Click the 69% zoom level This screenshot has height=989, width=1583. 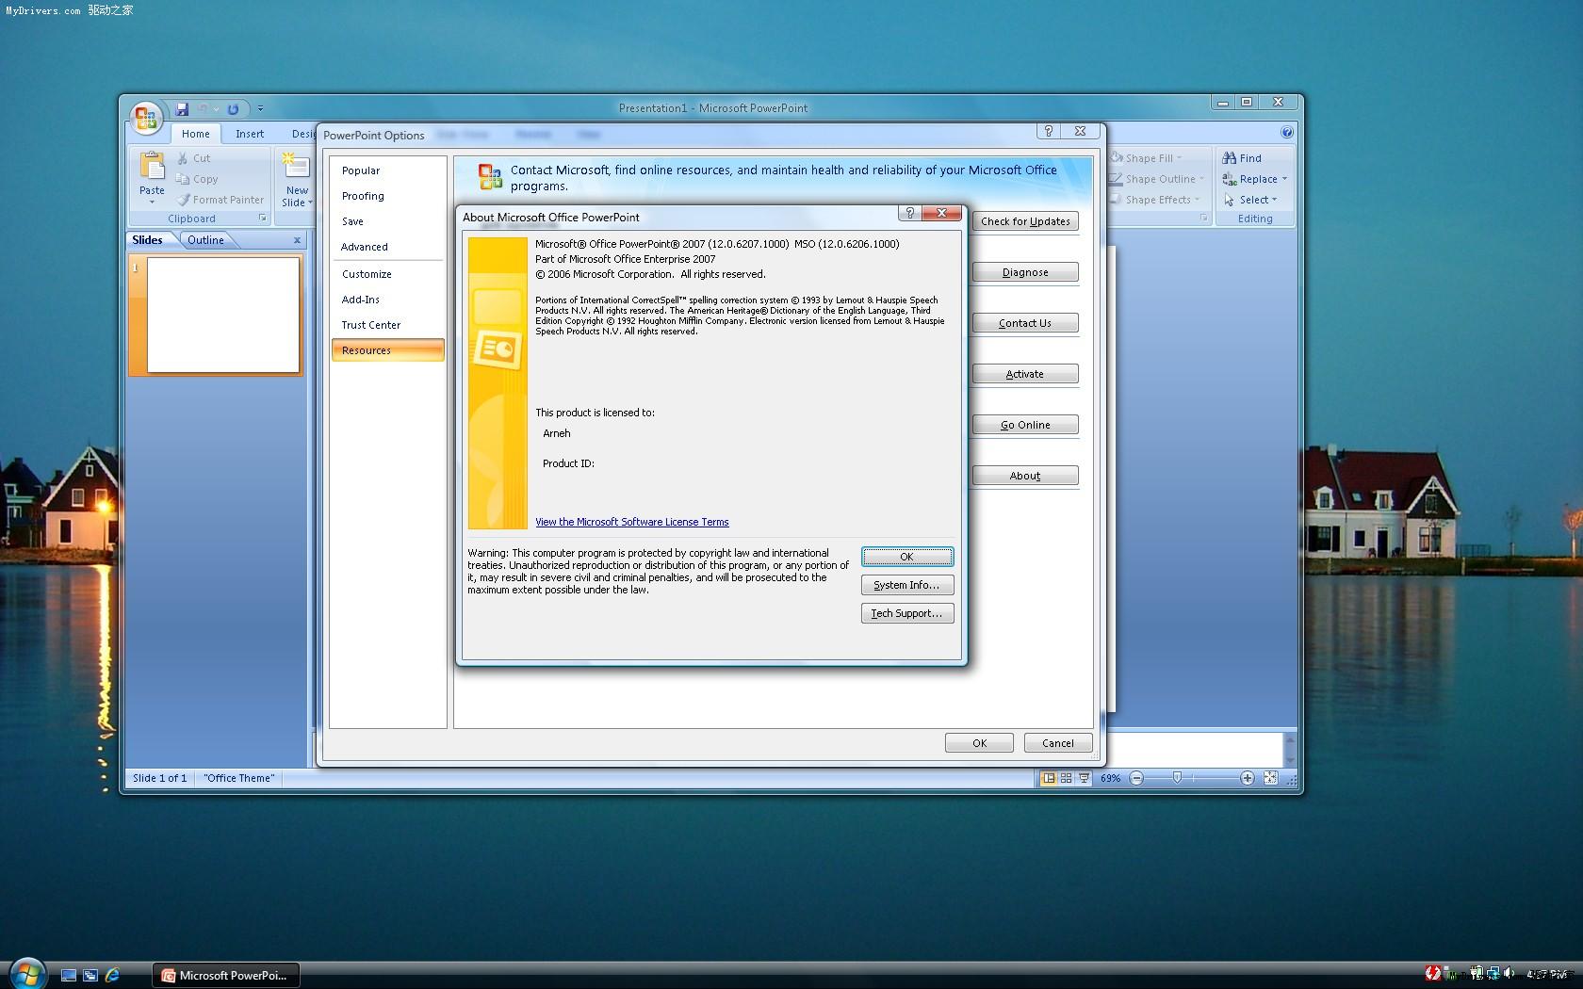tap(1111, 778)
